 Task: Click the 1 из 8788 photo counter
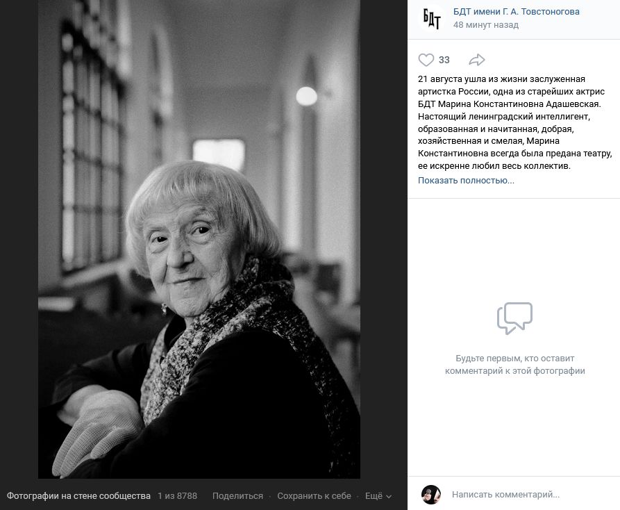coord(177,496)
